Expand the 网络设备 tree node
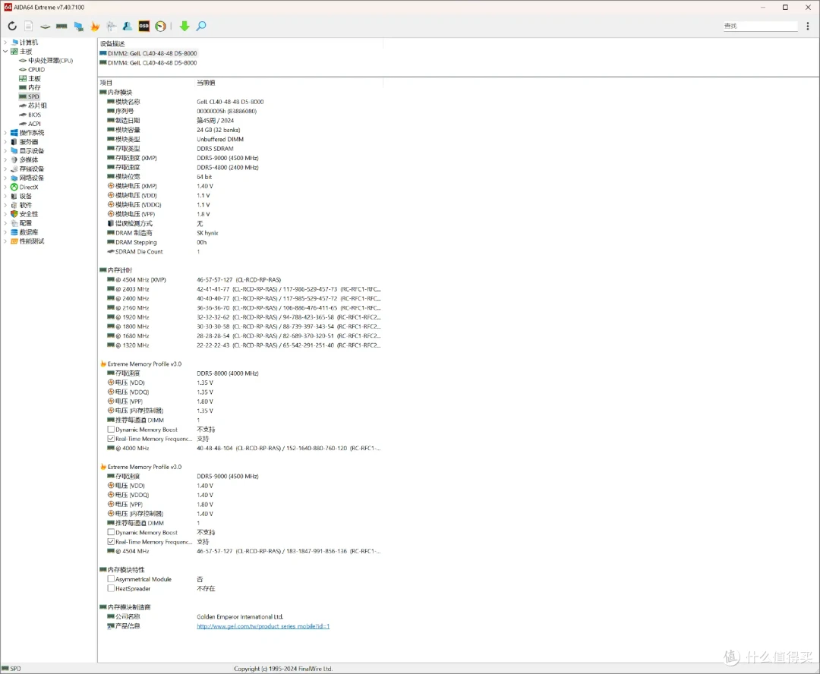Image resolution: width=820 pixels, height=674 pixels. point(5,178)
